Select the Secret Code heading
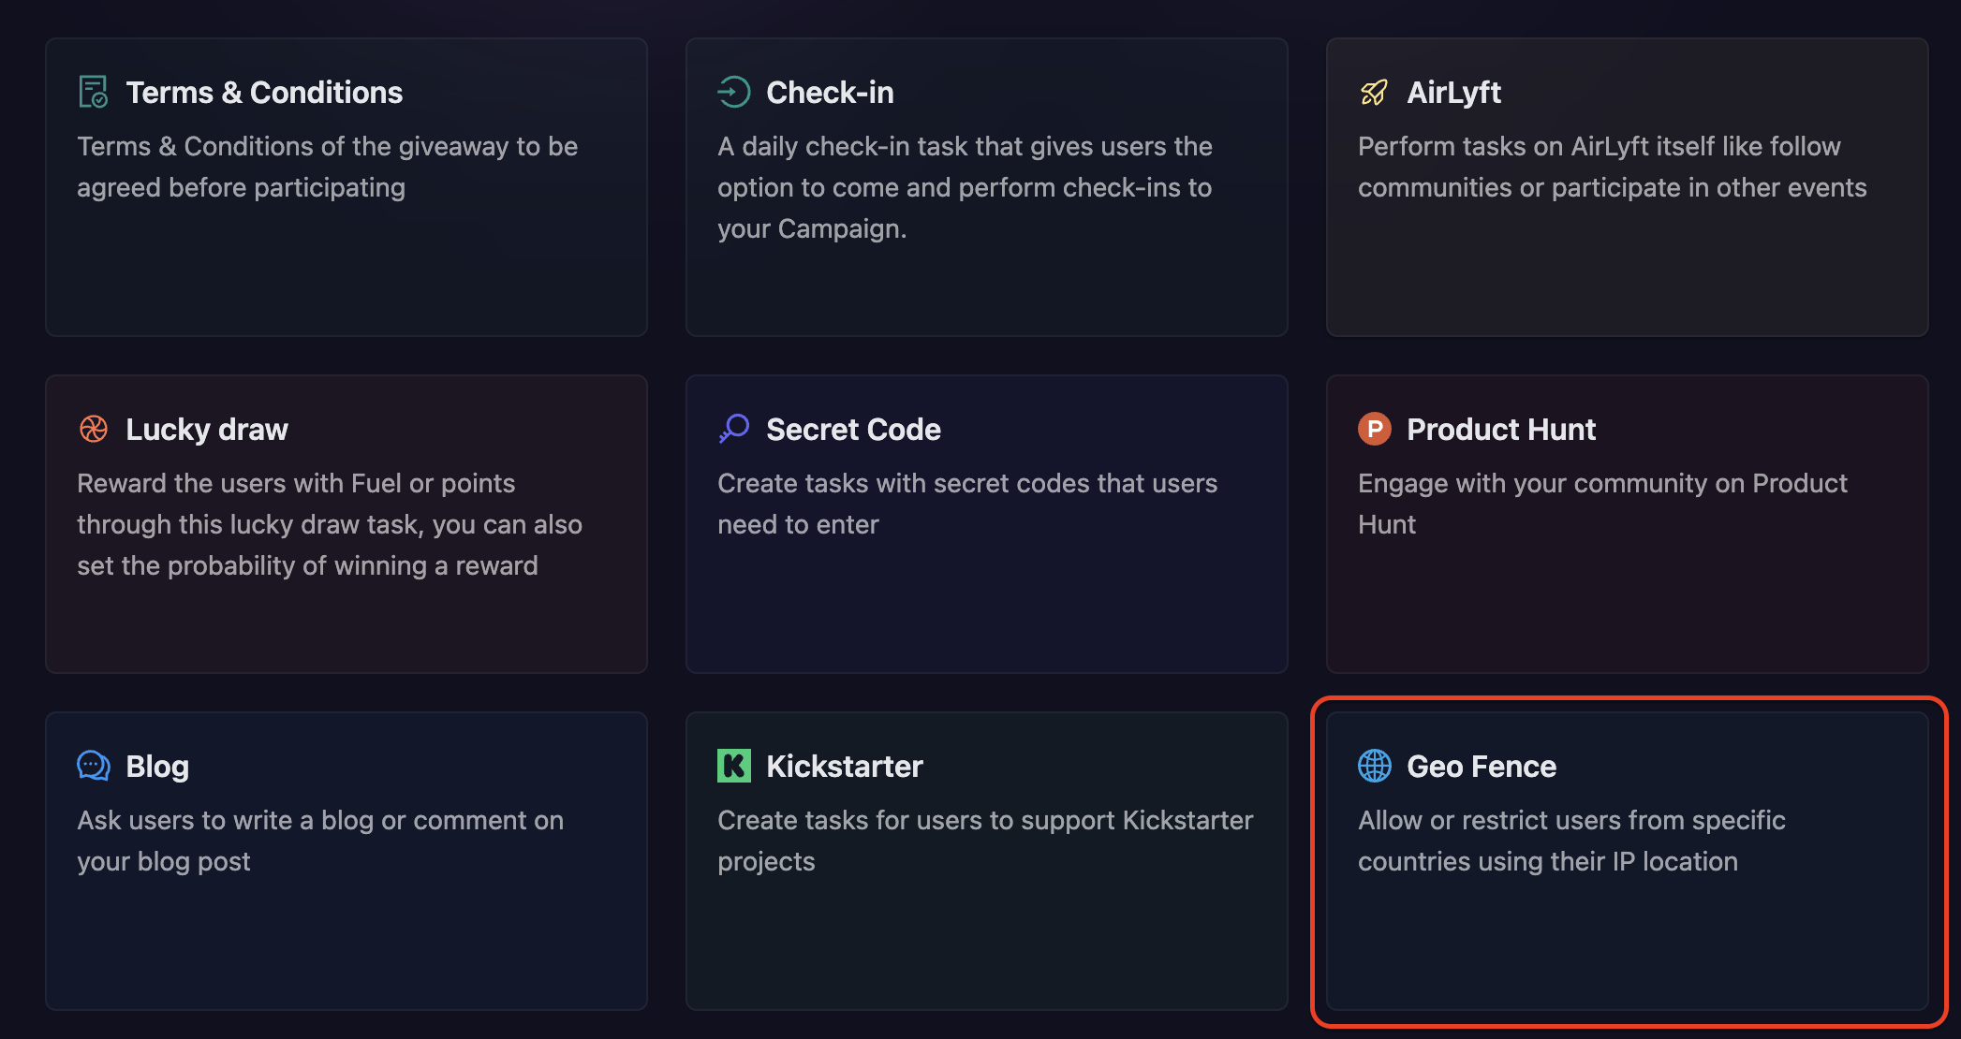1961x1039 pixels. 853,430
